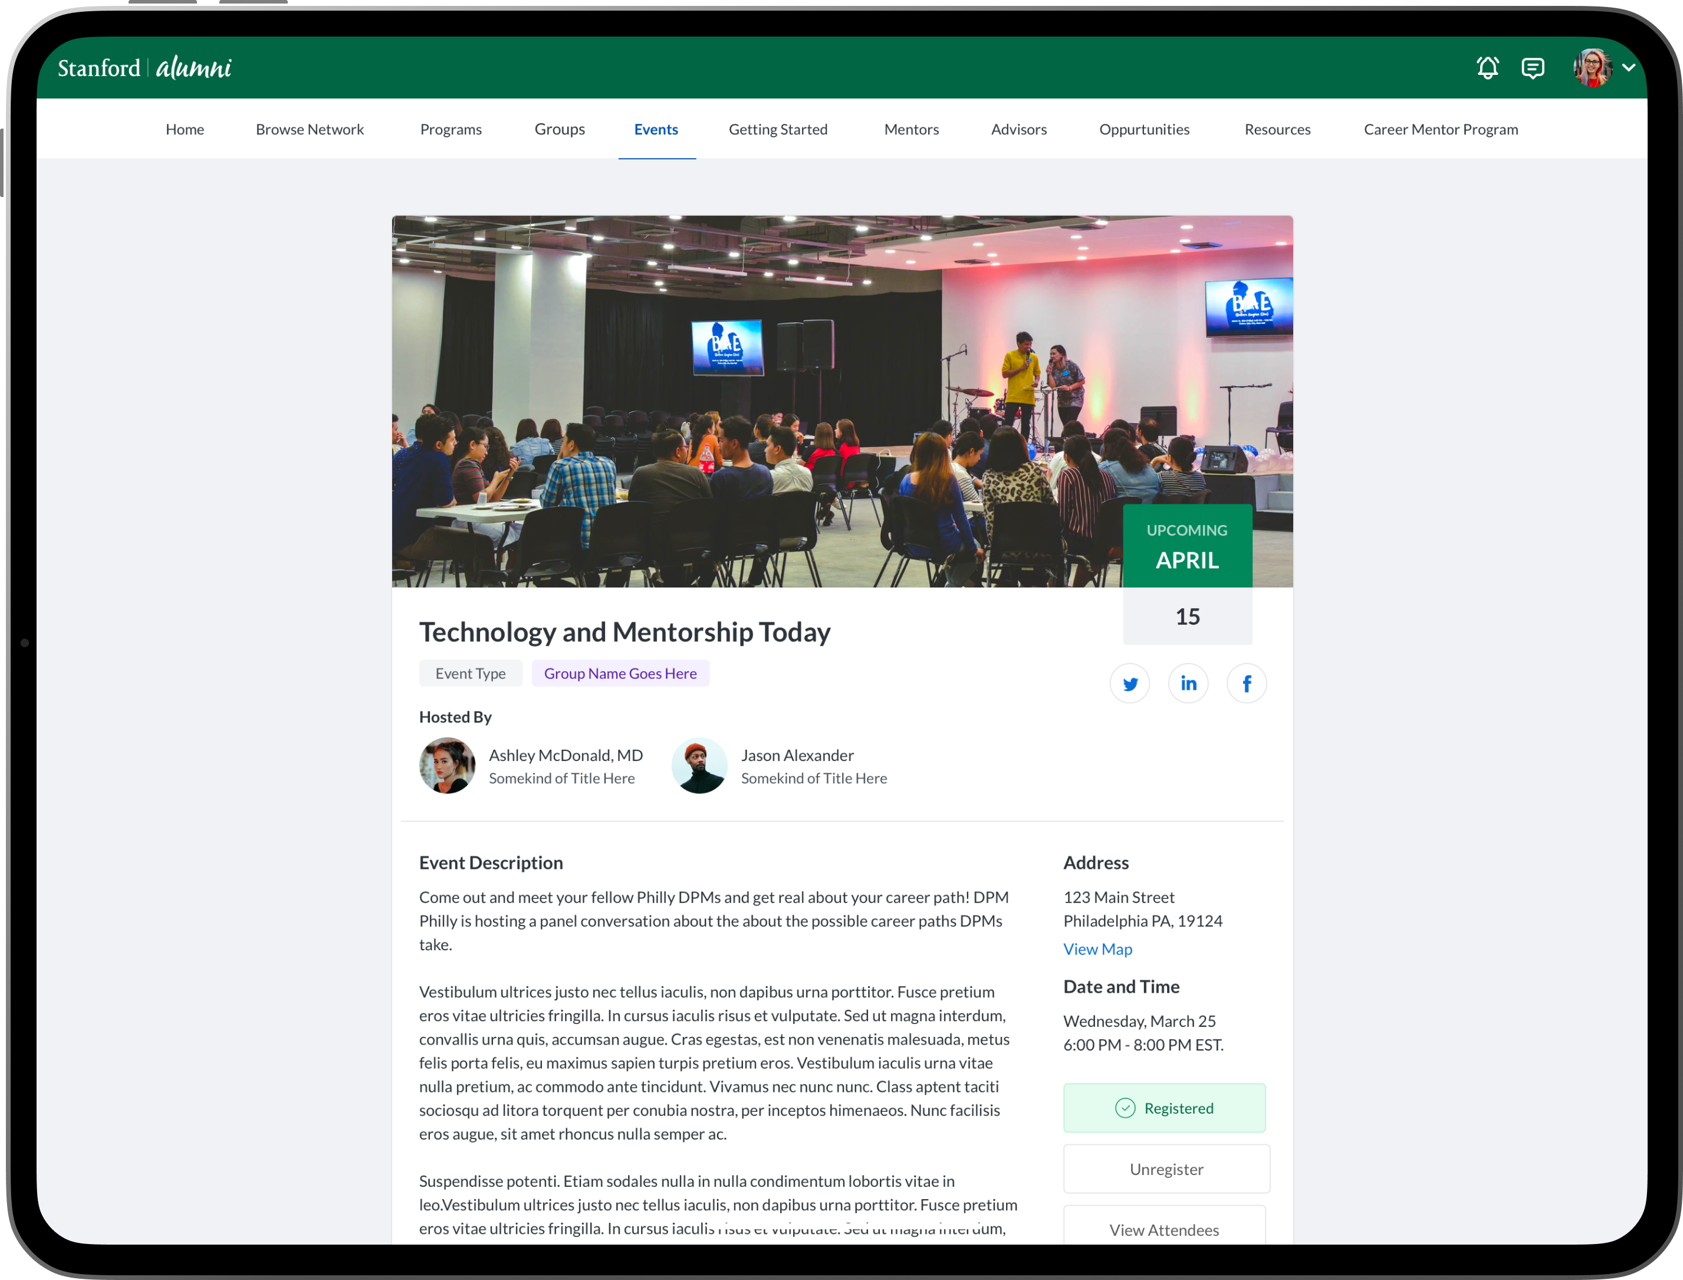Go to the Groups tab
The height and width of the screenshot is (1280, 1683).
(560, 130)
